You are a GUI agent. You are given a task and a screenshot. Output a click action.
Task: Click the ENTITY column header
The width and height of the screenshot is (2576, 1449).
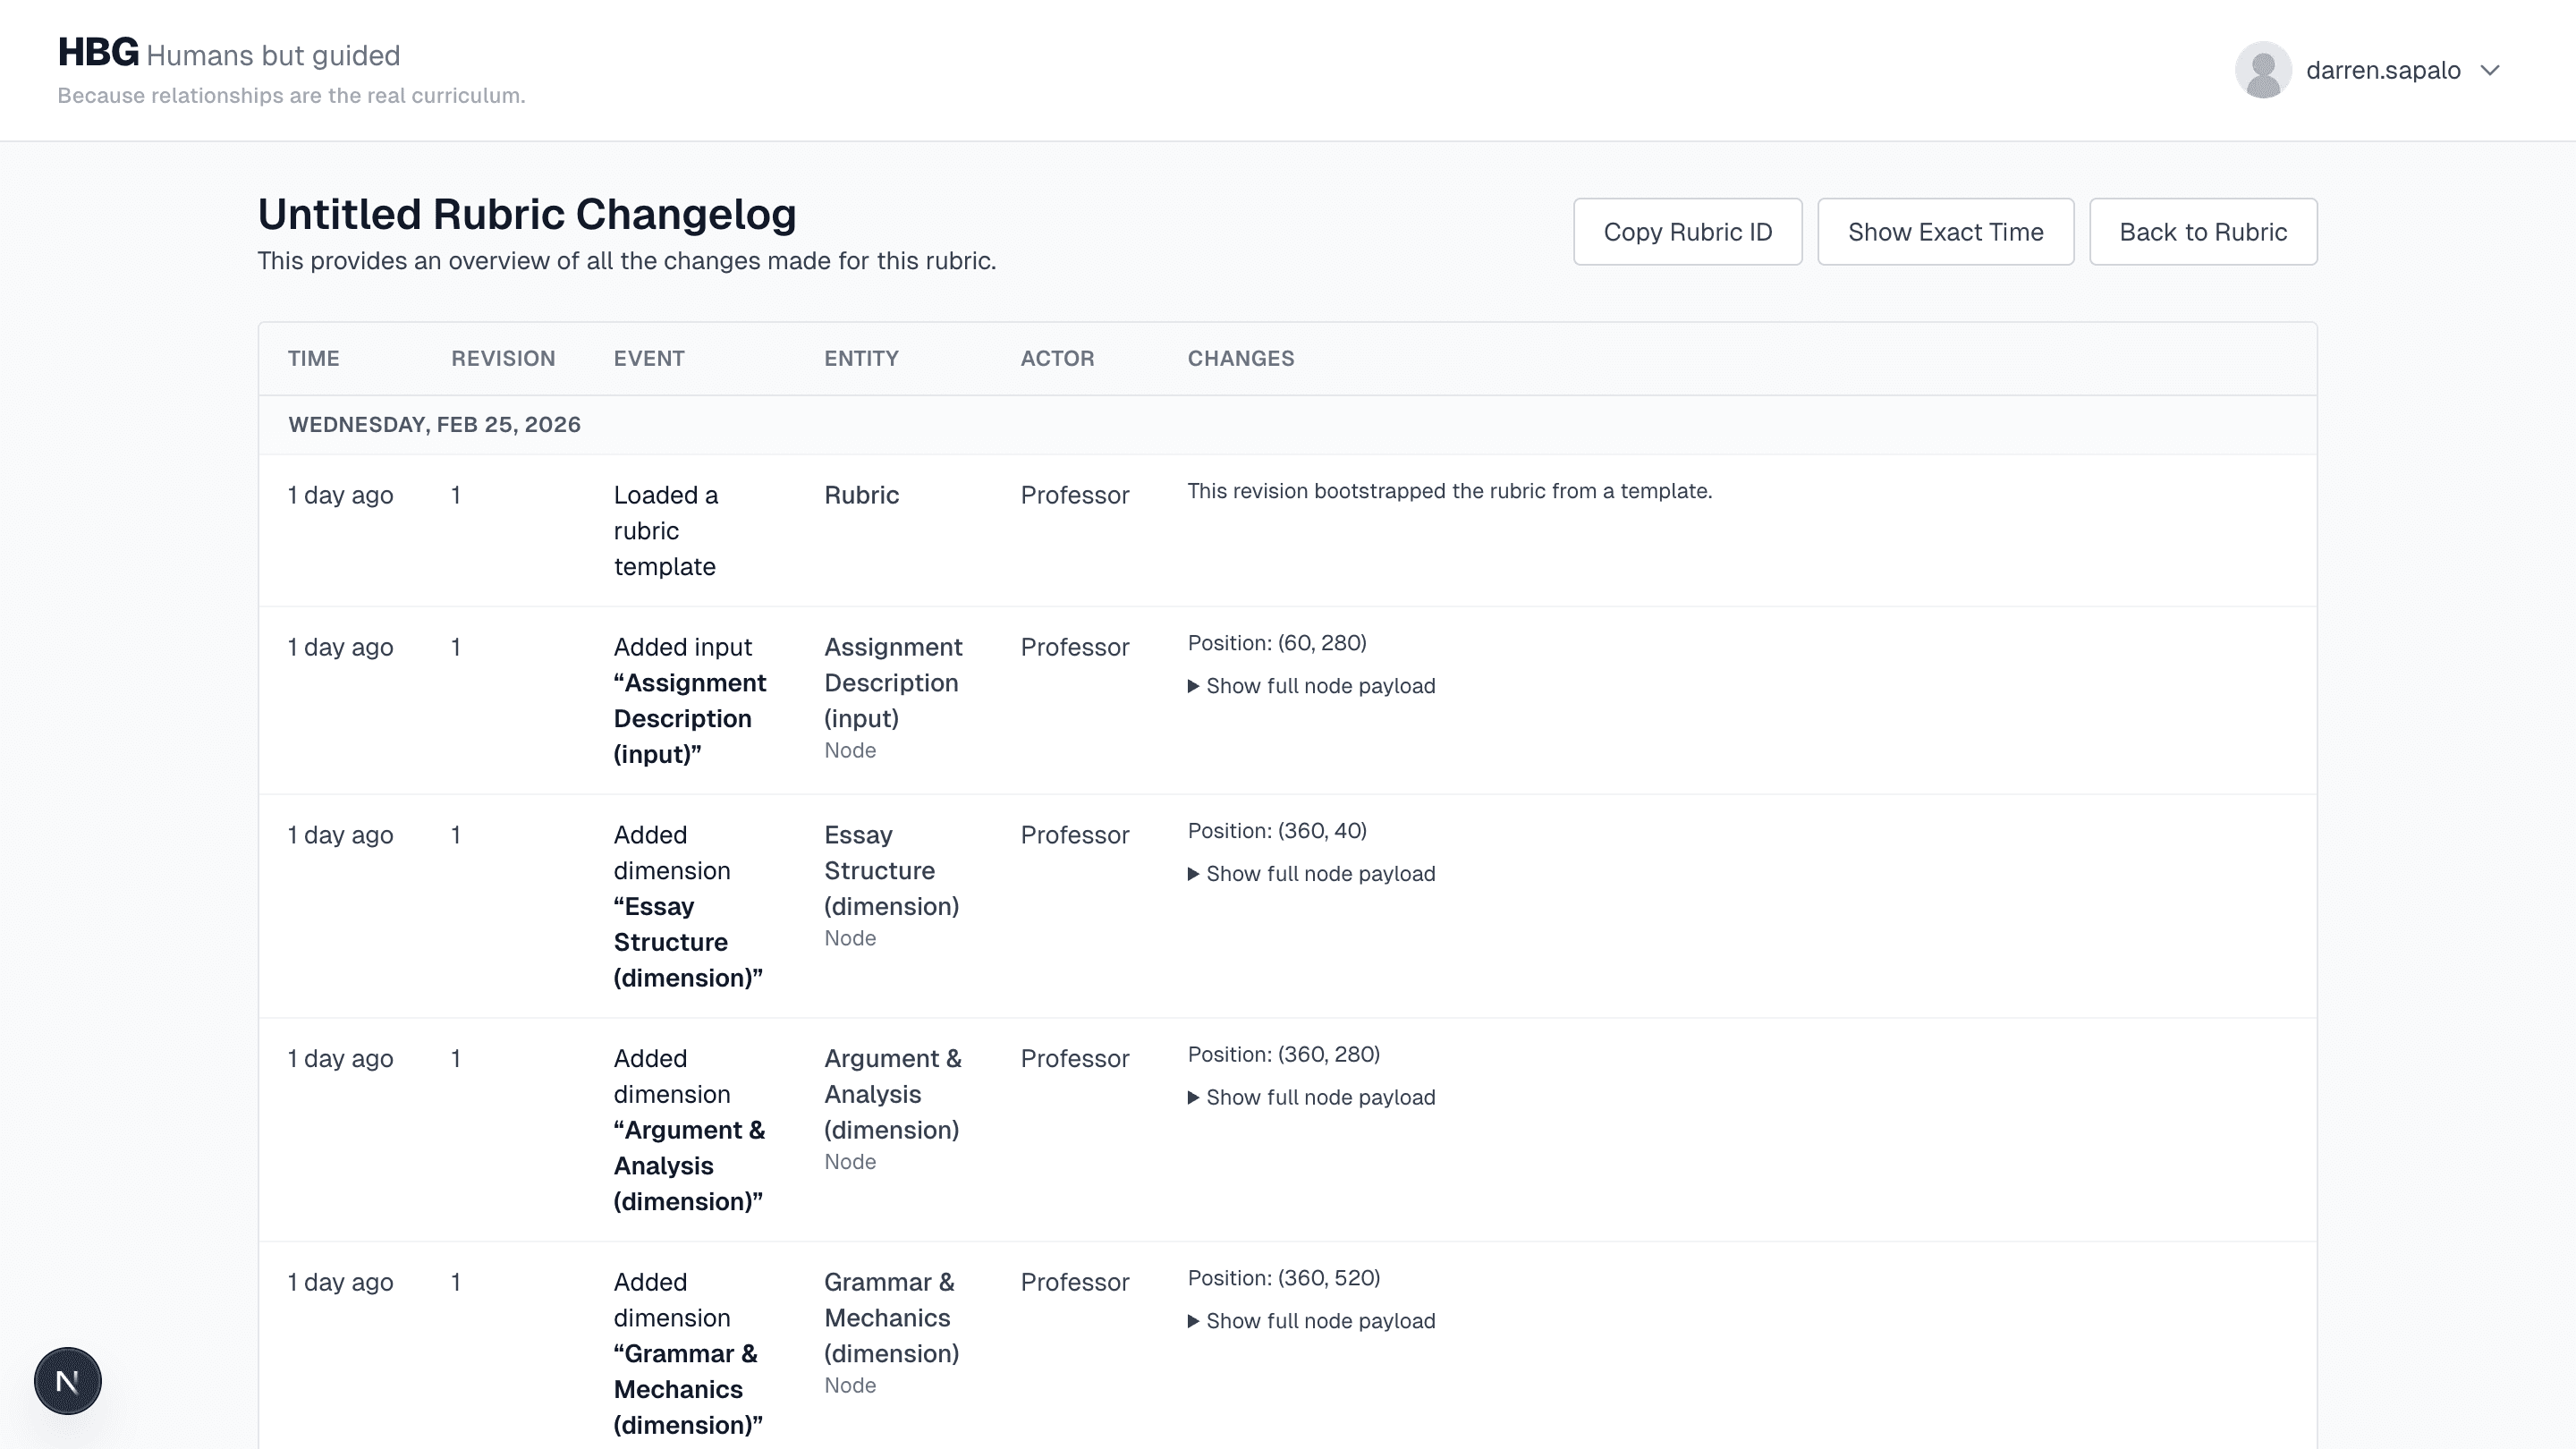(x=861, y=358)
